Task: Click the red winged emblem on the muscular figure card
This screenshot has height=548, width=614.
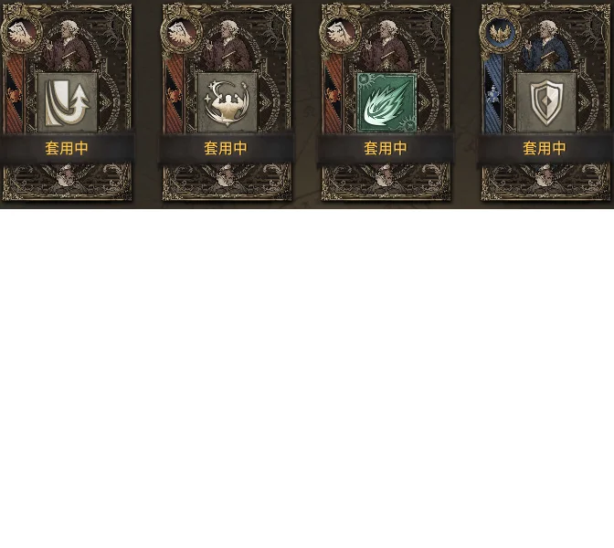Action: point(182,33)
